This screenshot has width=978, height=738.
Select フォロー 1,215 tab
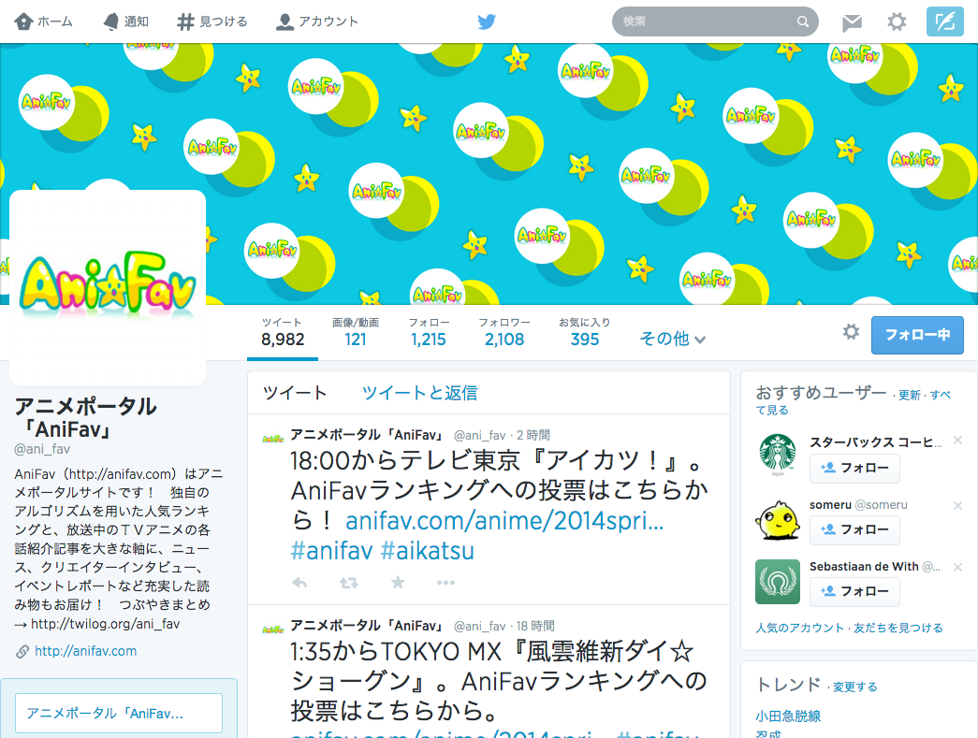(429, 332)
